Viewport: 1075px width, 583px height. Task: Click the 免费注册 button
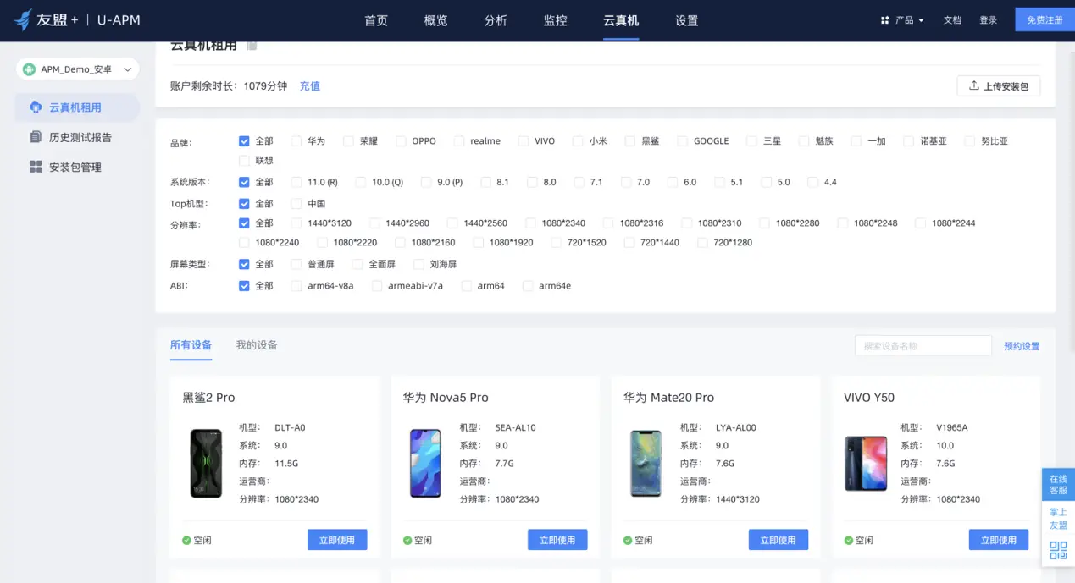1045,20
